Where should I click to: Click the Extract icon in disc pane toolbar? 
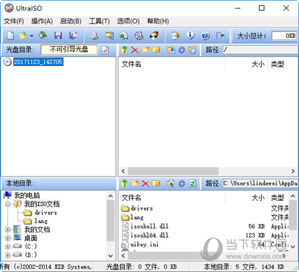pyautogui.click(x=171, y=50)
